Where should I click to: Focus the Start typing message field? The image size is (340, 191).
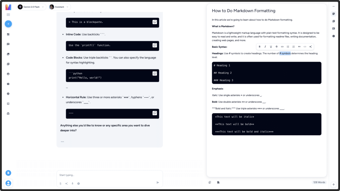point(110,175)
